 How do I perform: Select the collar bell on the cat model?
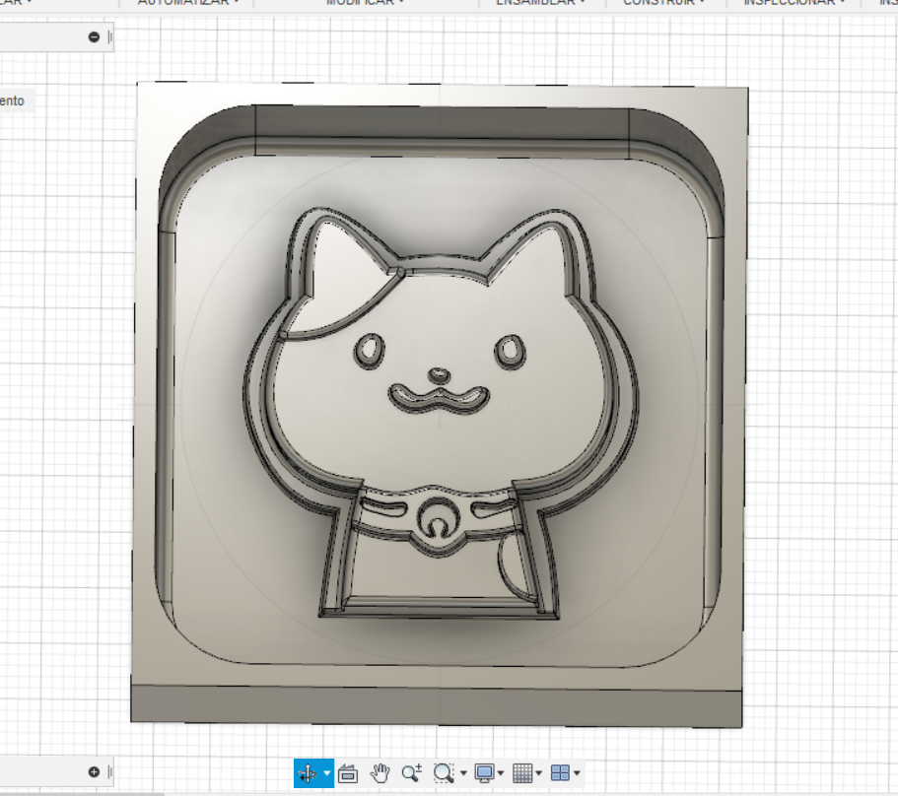438,519
